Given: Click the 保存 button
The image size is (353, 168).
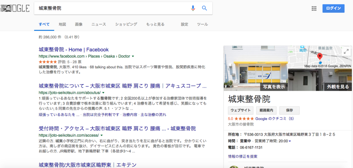Looking at the screenshot, I should point(289,110).
